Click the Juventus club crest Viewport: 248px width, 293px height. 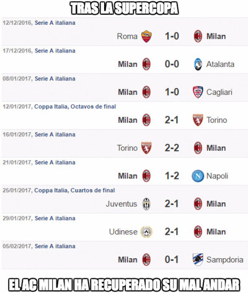[146, 204]
